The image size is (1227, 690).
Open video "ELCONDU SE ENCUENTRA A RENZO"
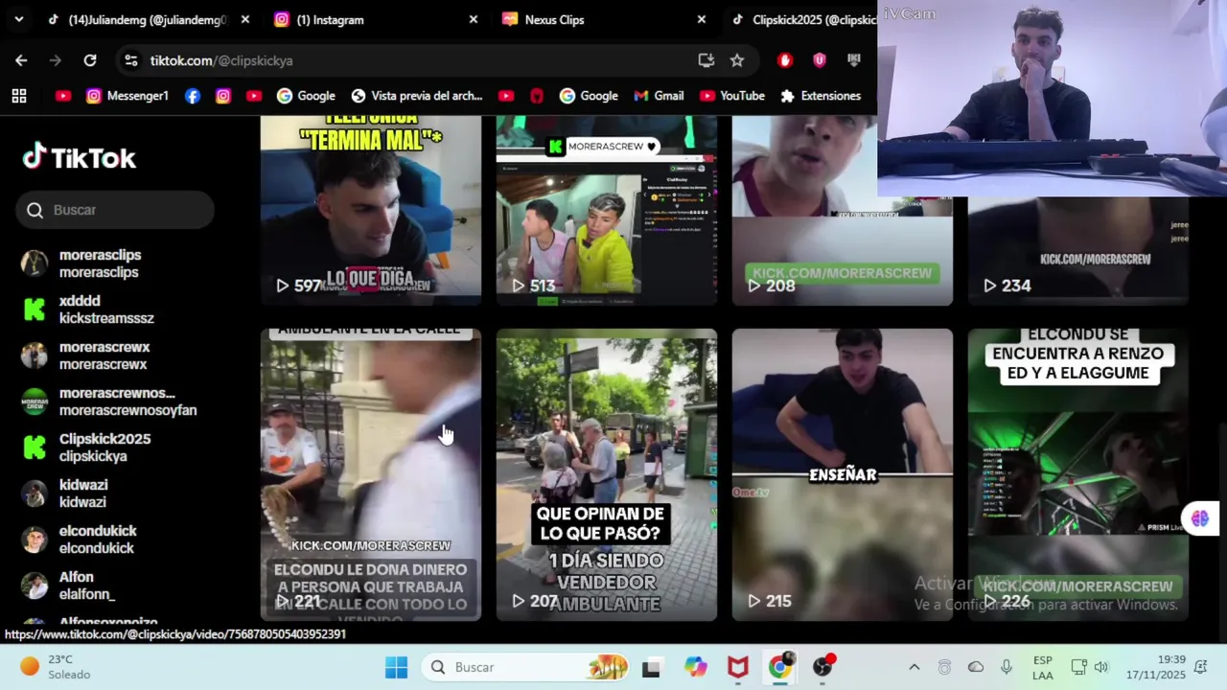1078,475
